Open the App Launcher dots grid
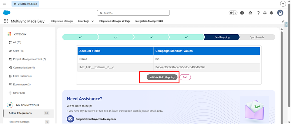Image resolution: width=291 pixels, height=124 pixels. [6, 21]
